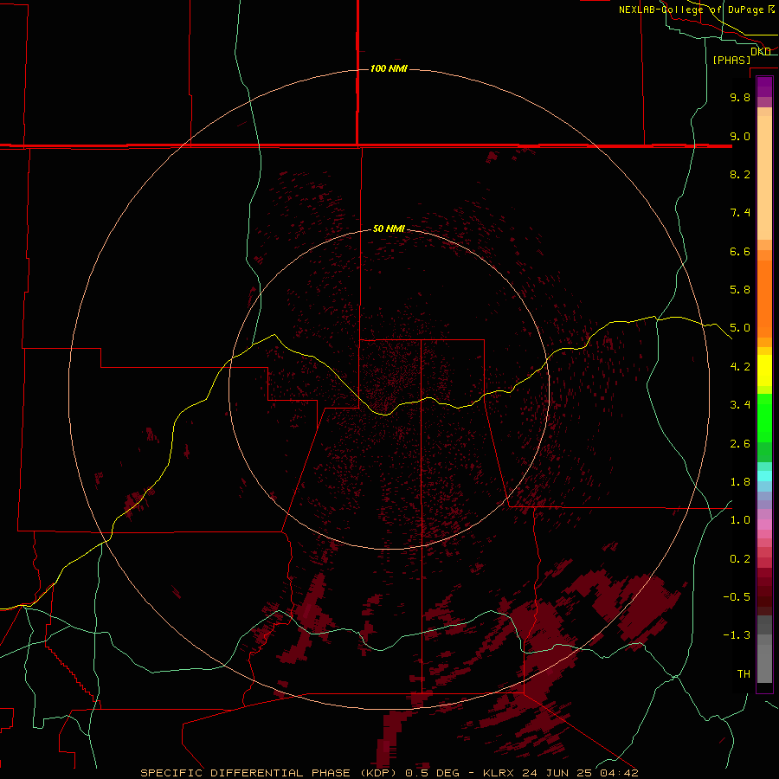This screenshot has height=779, width=779.
Task: Click the "24 JUN 25" date in caption
Action: (x=555, y=773)
